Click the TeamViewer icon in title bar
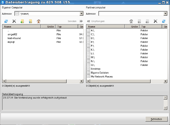Image resolution: width=170 pixels, height=125 pixels. point(3,2)
